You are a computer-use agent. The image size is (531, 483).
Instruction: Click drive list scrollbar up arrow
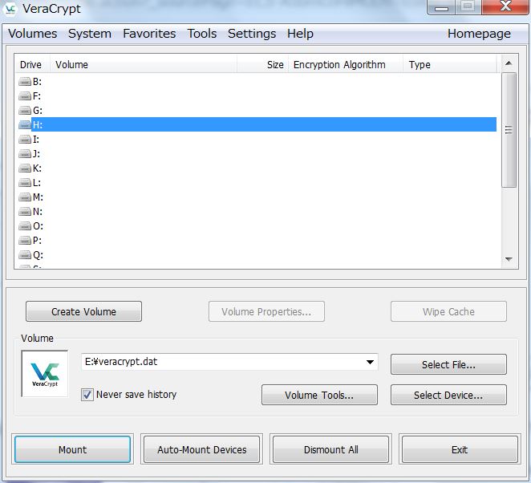(x=509, y=63)
